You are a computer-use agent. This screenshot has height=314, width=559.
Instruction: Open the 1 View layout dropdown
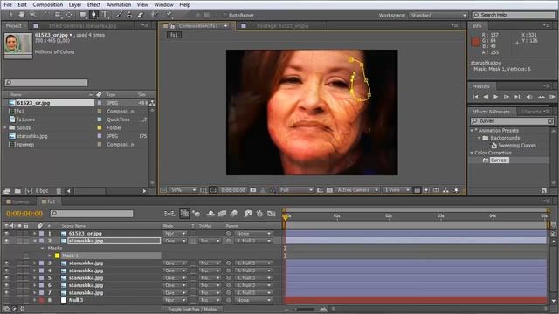[x=397, y=190]
